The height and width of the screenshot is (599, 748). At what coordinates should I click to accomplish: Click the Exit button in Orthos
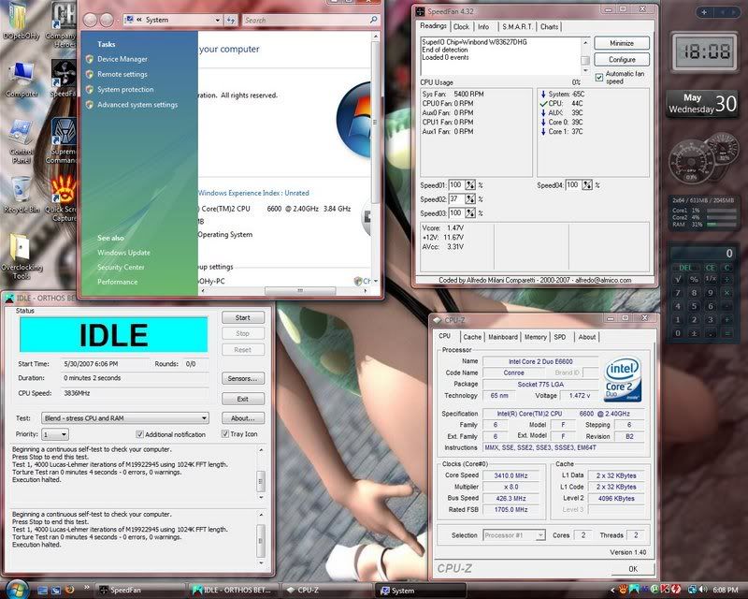tap(243, 399)
